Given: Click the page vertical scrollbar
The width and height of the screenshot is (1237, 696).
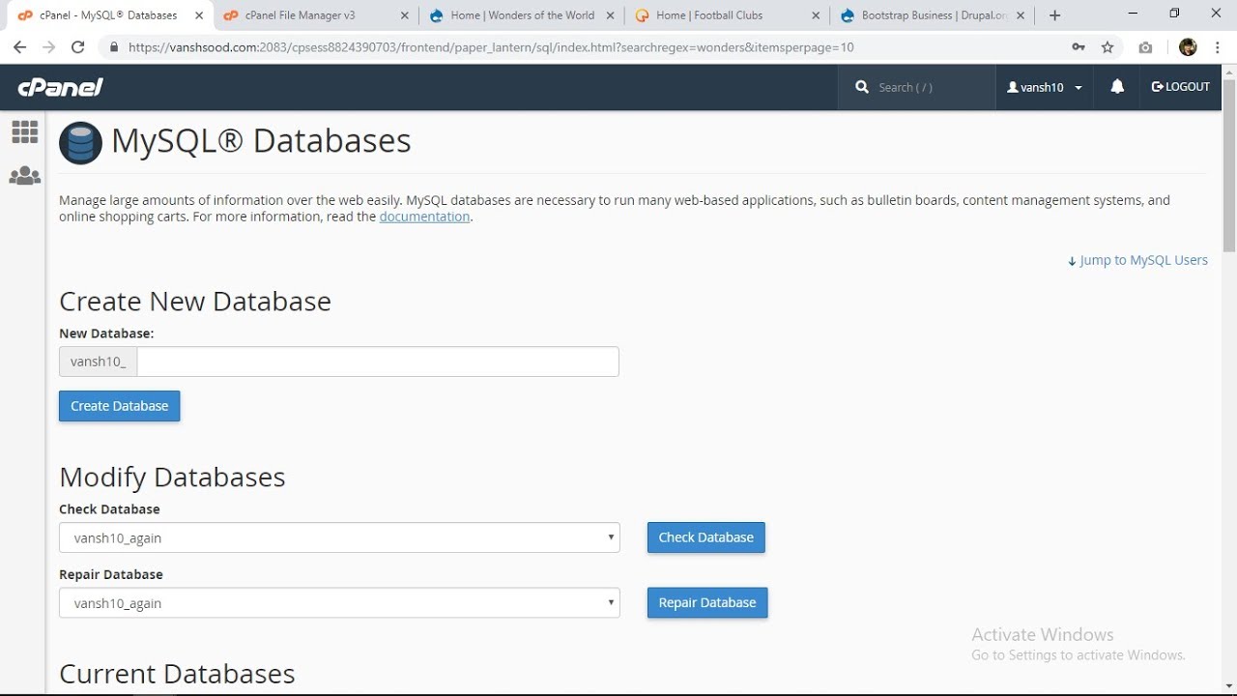Looking at the screenshot, I should (x=1229, y=164).
